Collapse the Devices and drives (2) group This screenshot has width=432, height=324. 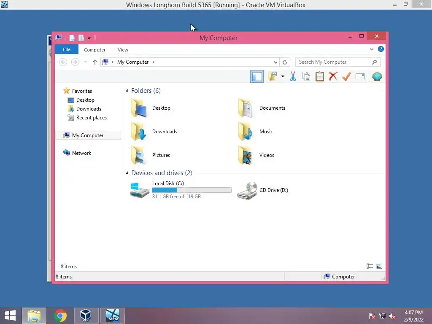(127, 173)
